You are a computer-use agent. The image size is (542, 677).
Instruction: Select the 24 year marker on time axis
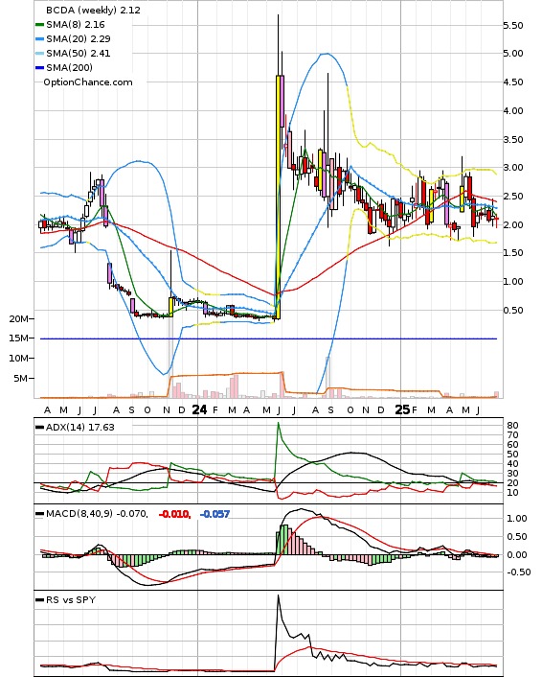click(x=199, y=409)
